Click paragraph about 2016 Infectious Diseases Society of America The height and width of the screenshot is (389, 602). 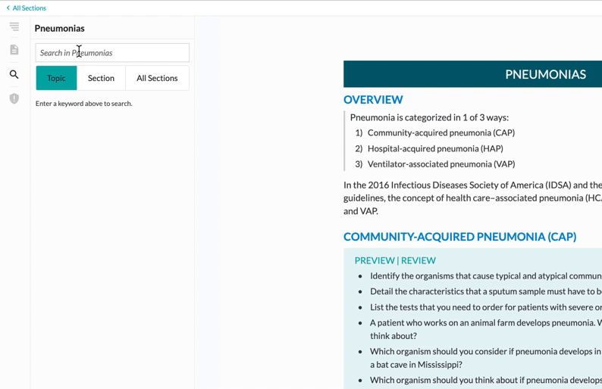click(x=472, y=198)
